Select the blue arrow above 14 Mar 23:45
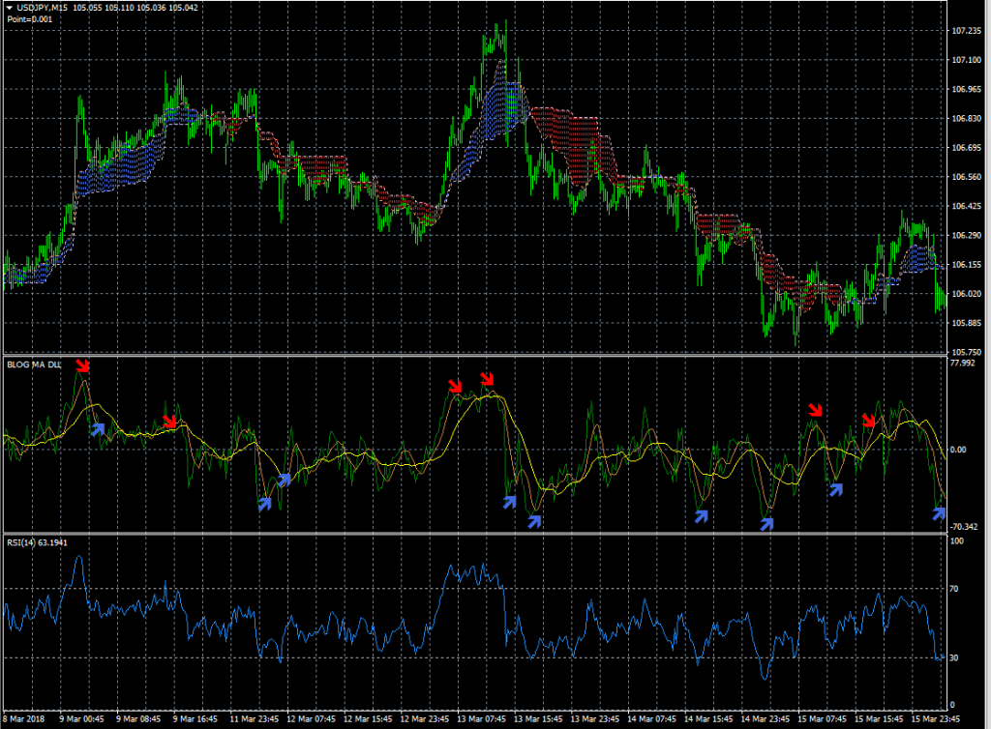The height and width of the screenshot is (729, 991). pyautogui.click(x=767, y=523)
